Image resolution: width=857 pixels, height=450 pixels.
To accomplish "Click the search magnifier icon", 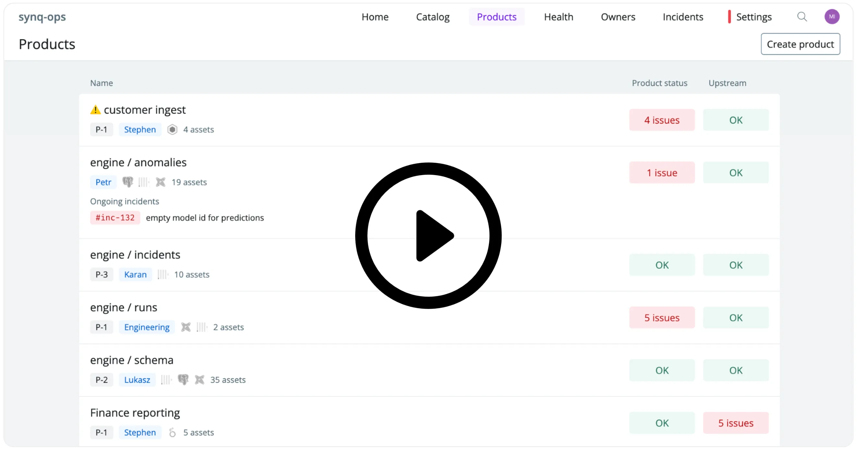I will [802, 17].
